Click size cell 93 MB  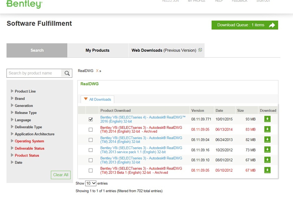[250, 119]
